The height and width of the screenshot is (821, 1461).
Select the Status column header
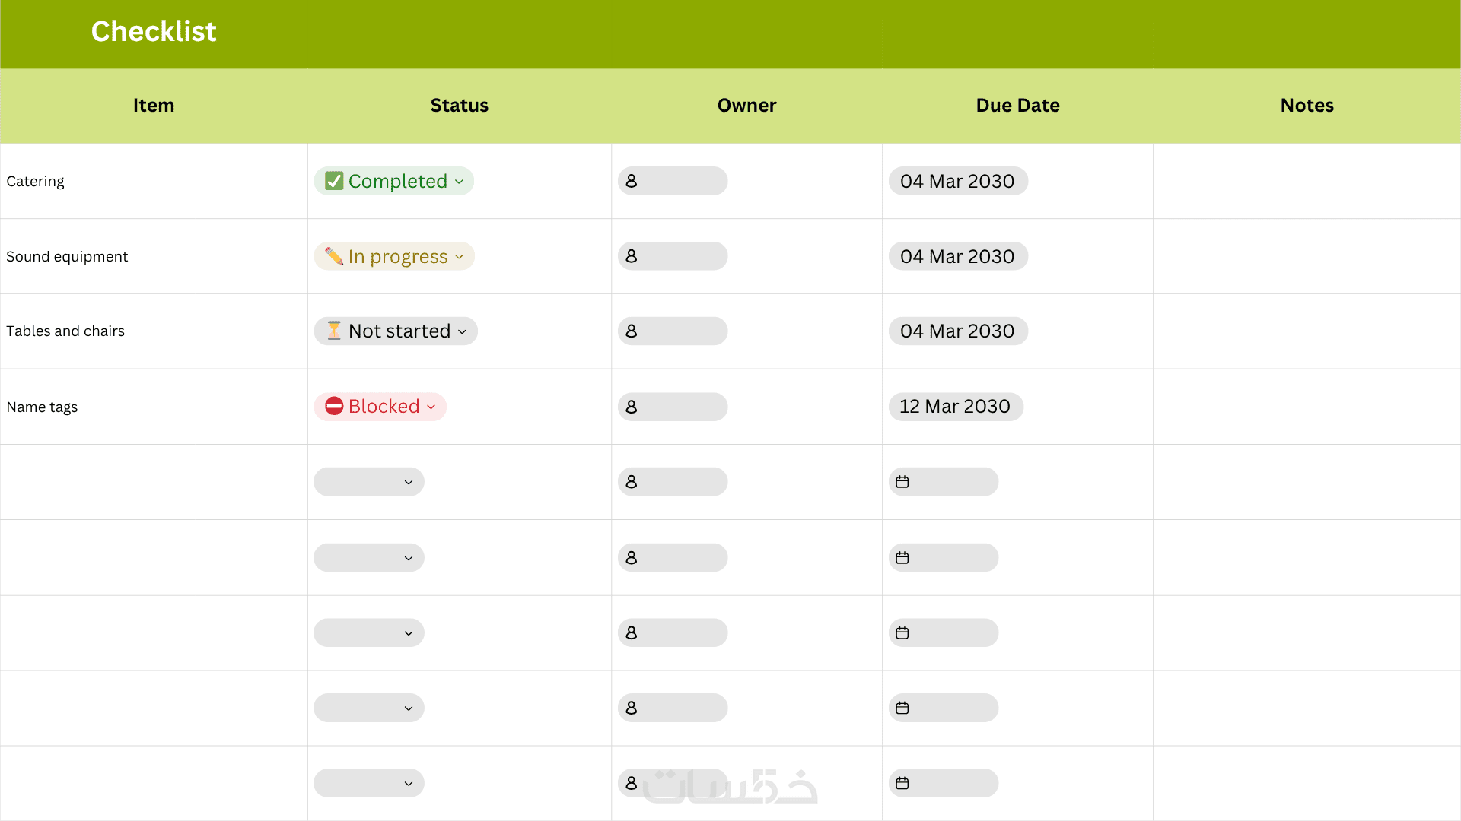click(459, 106)
